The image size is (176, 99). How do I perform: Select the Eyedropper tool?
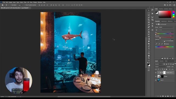point(149,25)
